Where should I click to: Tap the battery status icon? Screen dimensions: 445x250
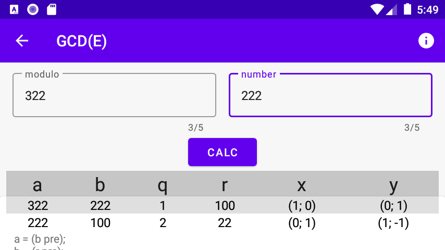pyautogui.click(x=407, y=9)
